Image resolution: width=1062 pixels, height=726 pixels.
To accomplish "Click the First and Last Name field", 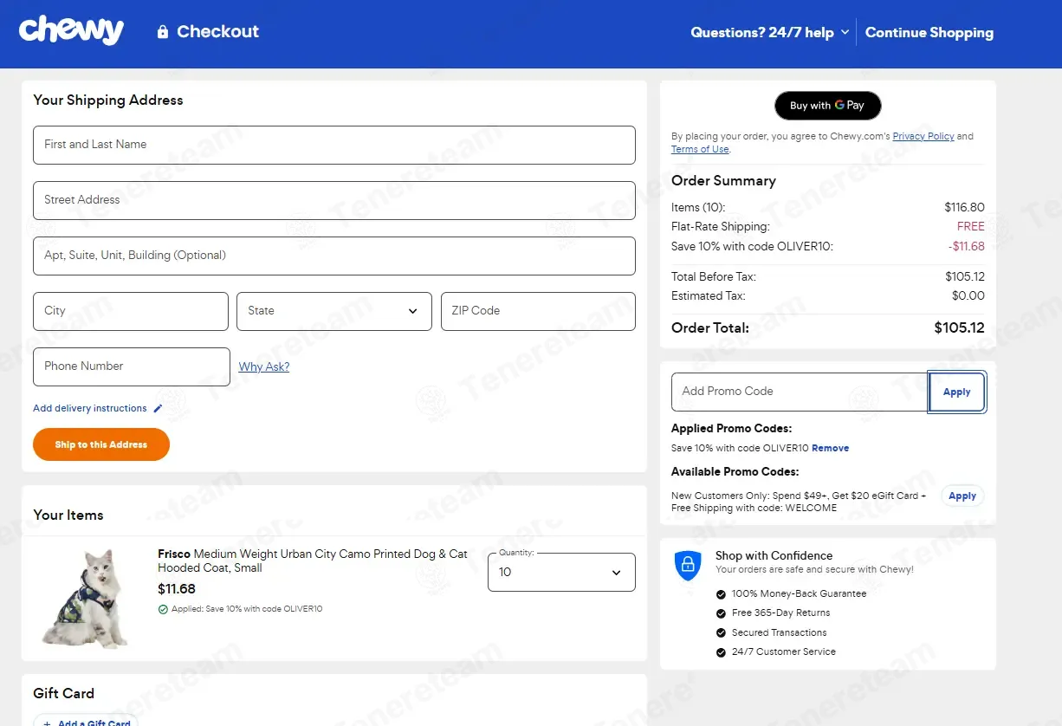I will (334, 145).
